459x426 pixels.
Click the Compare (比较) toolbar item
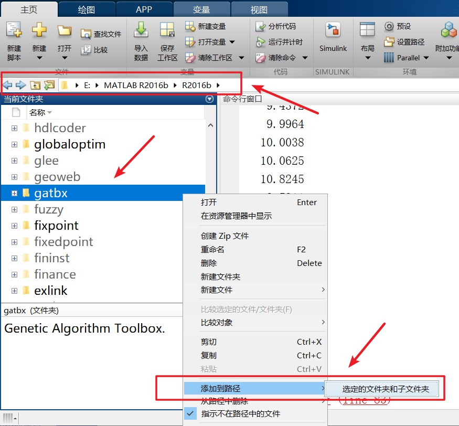click(x=94, y=50)
